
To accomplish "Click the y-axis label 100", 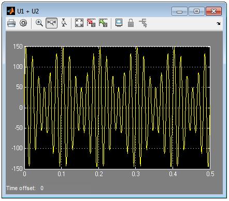I will coord(18,67).
